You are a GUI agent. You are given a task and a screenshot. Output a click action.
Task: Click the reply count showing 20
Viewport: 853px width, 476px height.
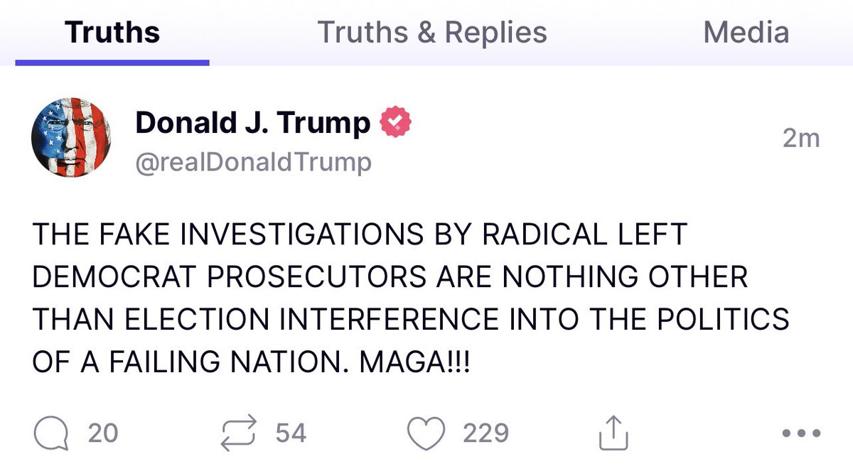pyautogui.click(x=103, y=433)
